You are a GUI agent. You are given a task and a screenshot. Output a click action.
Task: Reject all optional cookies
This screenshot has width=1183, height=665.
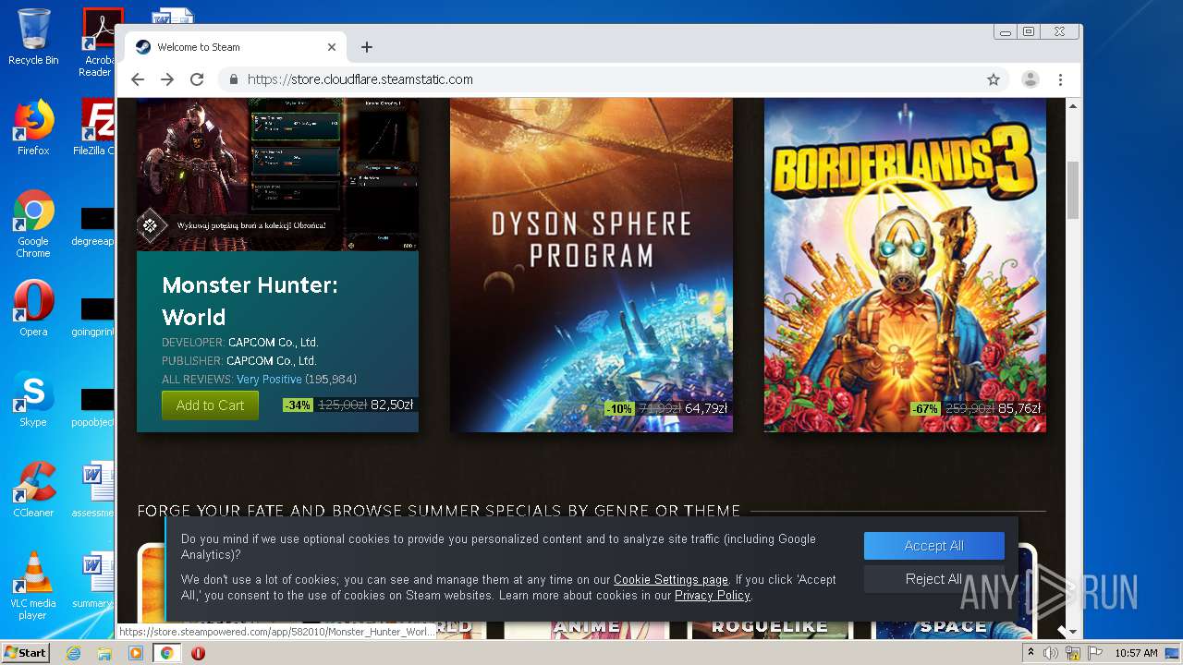point(934,579)
